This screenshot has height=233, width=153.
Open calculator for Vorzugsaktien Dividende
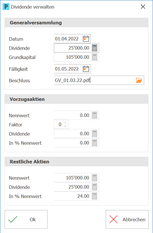pos(95,134)
